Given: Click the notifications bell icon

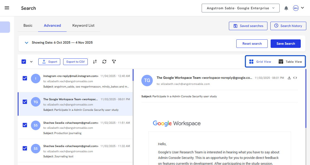Looking at the screenshot, I should [286, 8].
